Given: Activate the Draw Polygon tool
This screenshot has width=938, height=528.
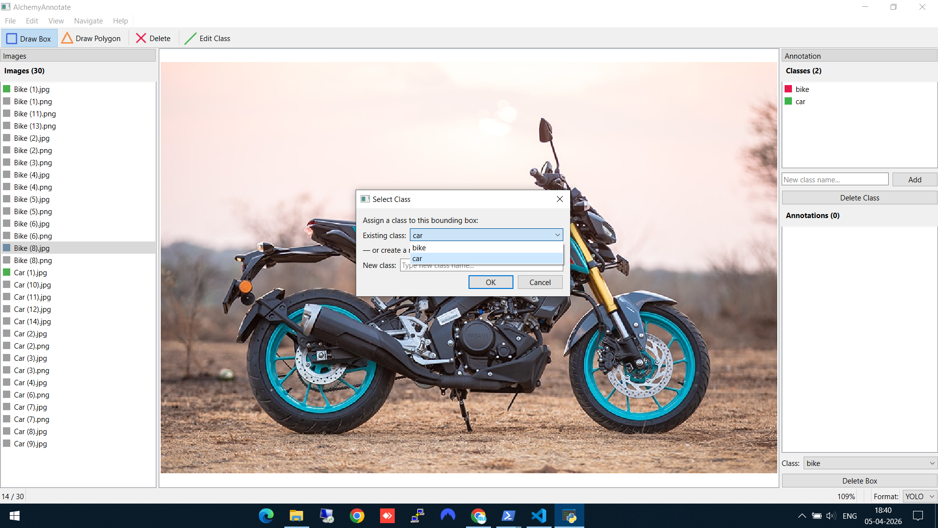Looking at the screenshot, I should pos(91,39).
